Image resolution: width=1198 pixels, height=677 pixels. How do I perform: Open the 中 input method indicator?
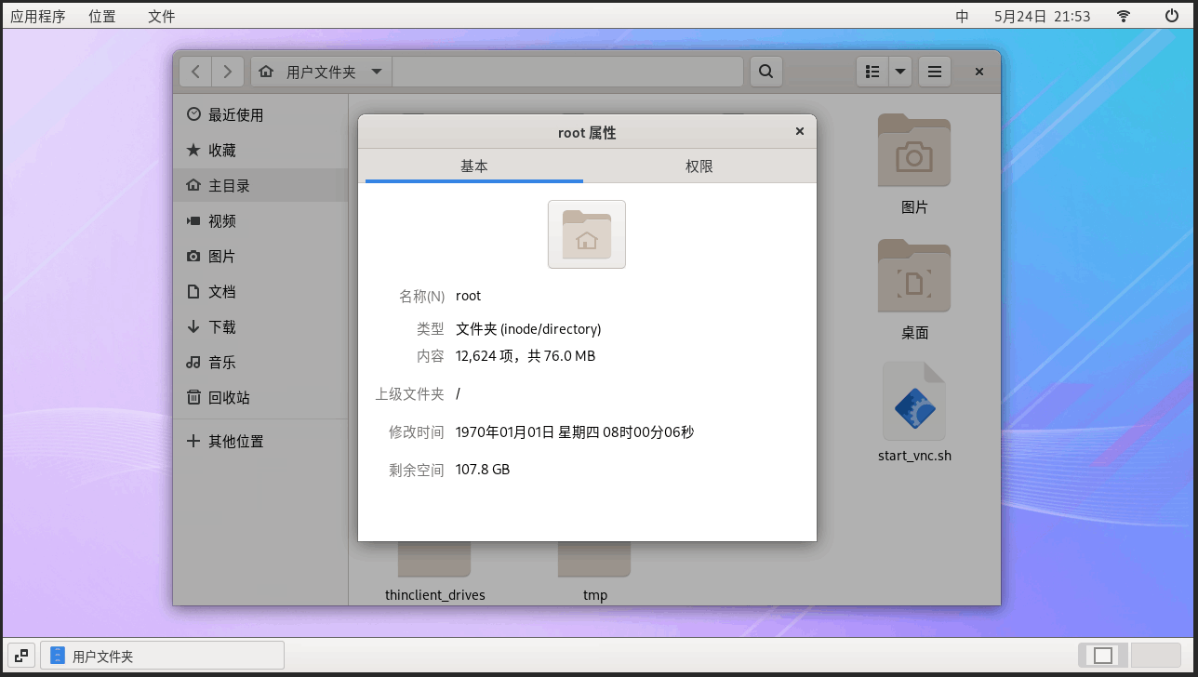click(963, 16)
